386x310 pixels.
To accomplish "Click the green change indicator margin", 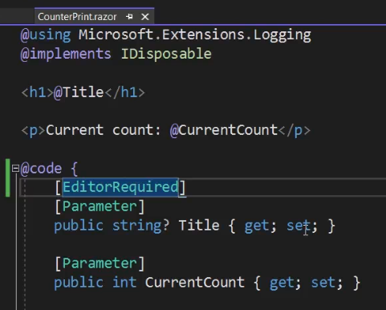I will point(8,177).
